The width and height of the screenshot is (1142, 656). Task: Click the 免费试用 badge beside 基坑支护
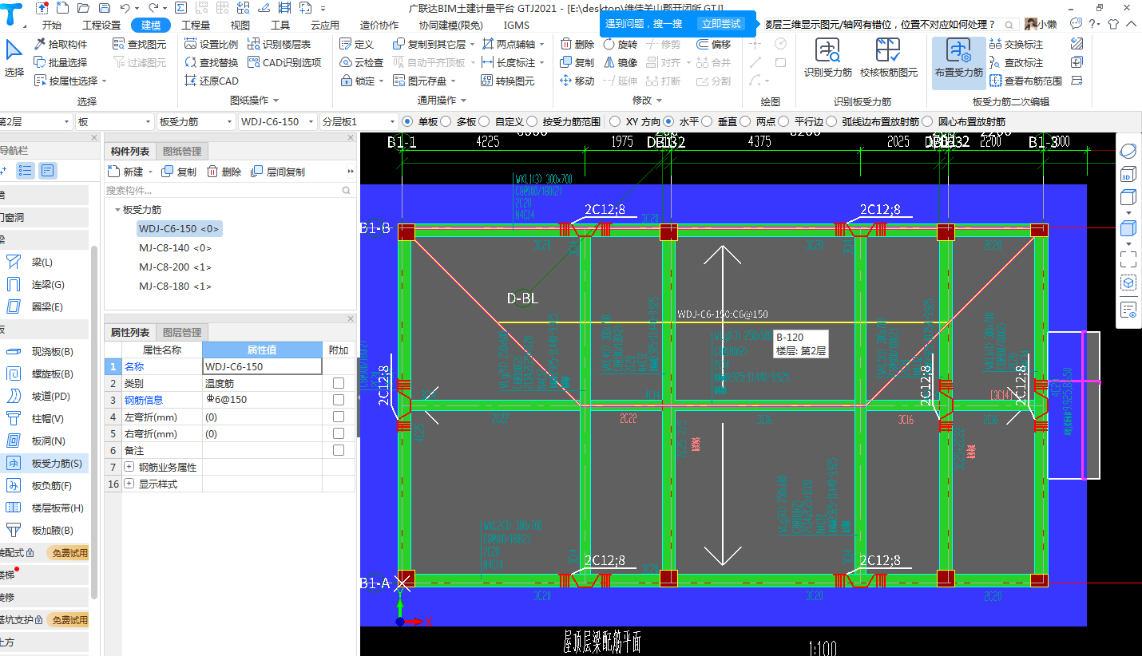67,619
